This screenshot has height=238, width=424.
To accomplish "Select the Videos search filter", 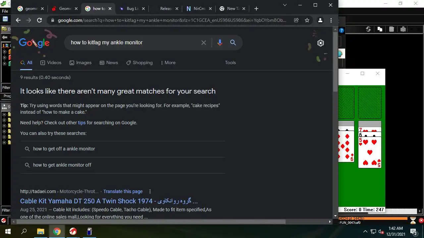I will 51,62.
